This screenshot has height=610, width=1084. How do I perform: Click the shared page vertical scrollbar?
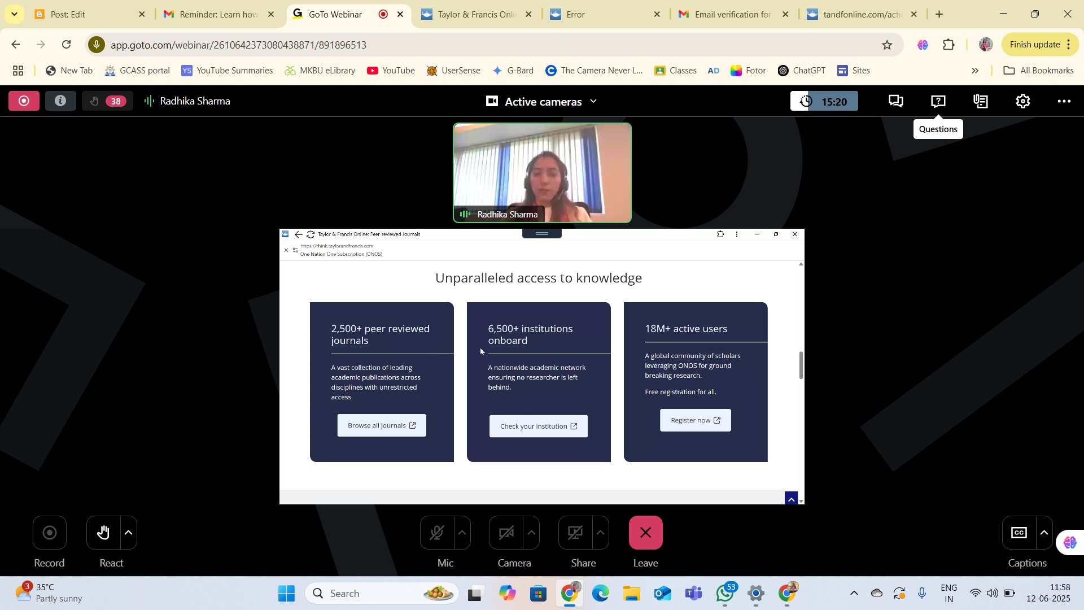click(x=801, y=365)
